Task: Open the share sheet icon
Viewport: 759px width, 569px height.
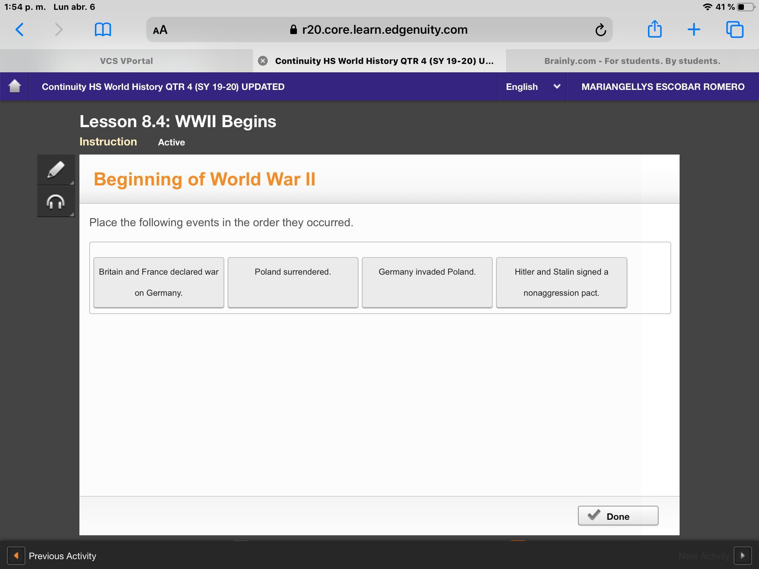Action: 654,29
